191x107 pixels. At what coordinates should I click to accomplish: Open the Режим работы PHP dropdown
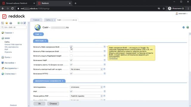(86, 96)
